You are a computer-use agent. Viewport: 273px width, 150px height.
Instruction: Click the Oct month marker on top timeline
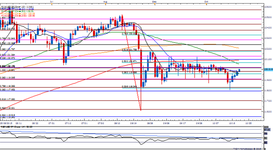(x=206, y=2)
